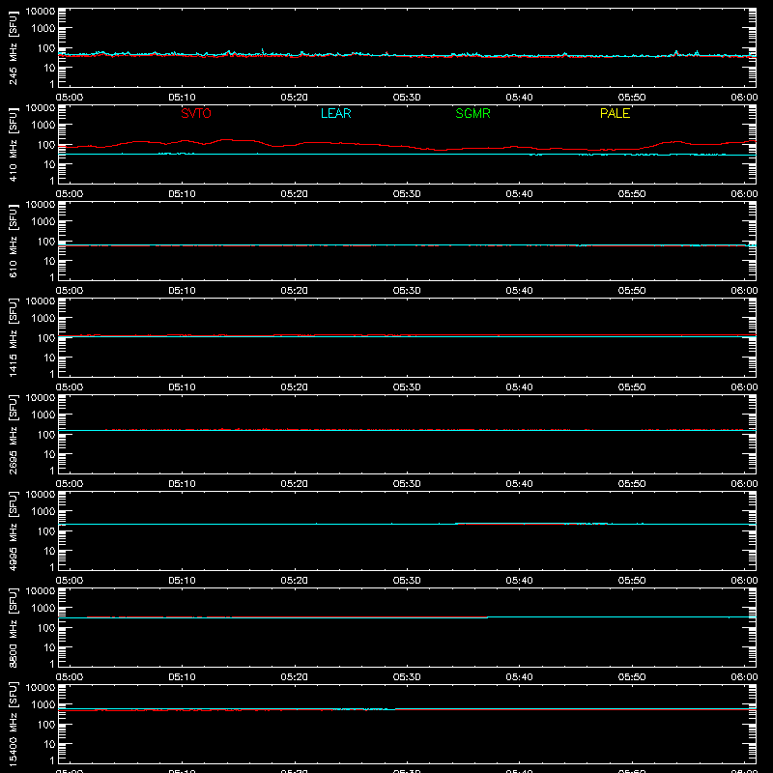The height and width of the screenshot is (773, 773).
Task: Select the 4995 MHz [SFU] axis title
Action: [13, 530]
